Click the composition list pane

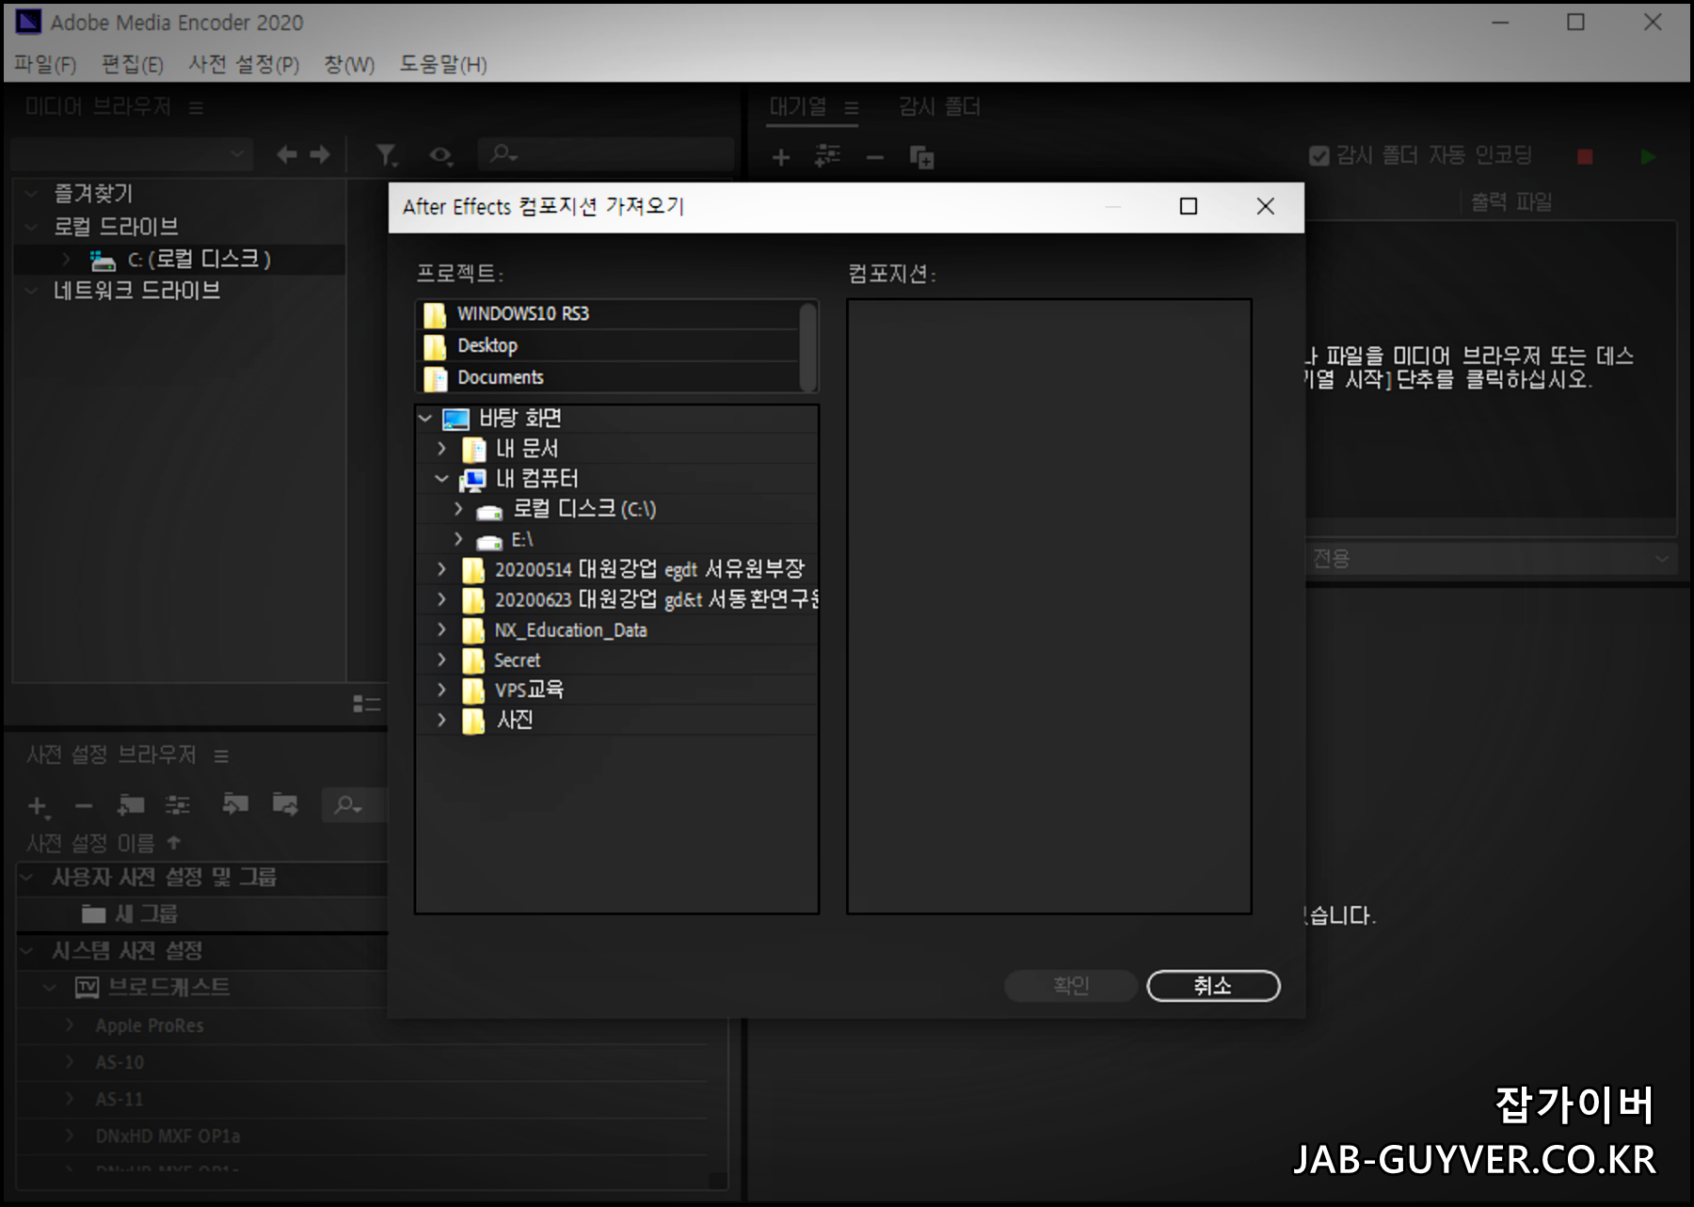pyautogui.click(x=1049, y=606)
